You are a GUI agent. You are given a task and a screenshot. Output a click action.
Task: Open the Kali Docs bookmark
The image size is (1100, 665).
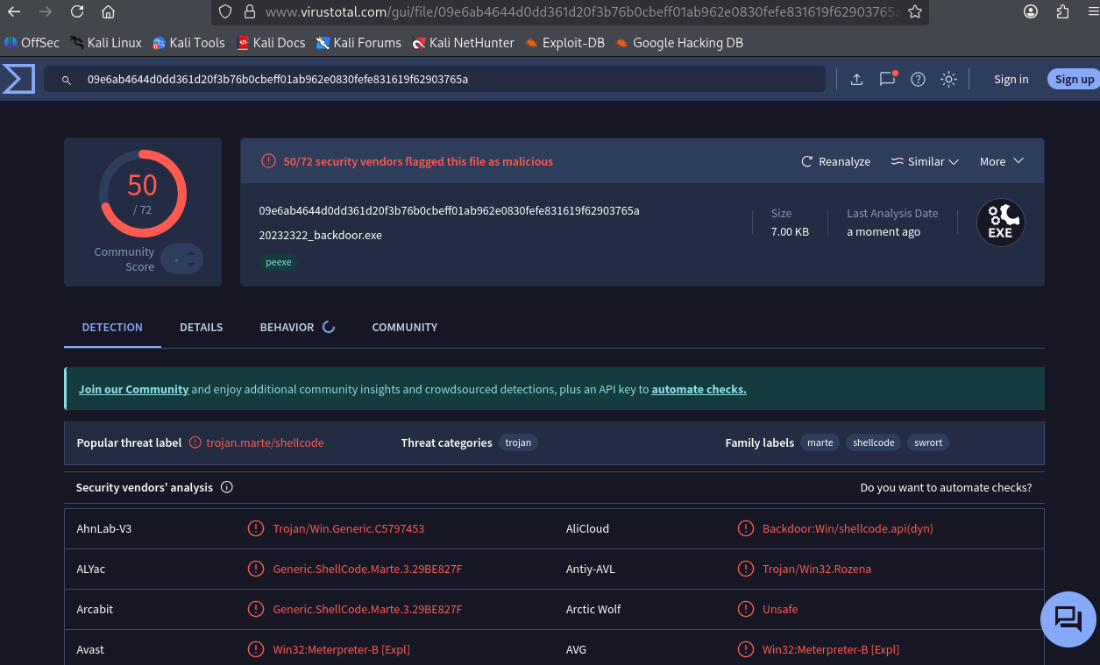click(x=270, y=42)
